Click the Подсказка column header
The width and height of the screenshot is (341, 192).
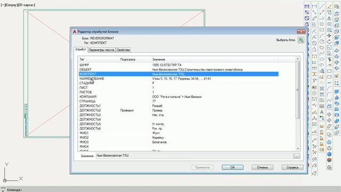[128, 59]
